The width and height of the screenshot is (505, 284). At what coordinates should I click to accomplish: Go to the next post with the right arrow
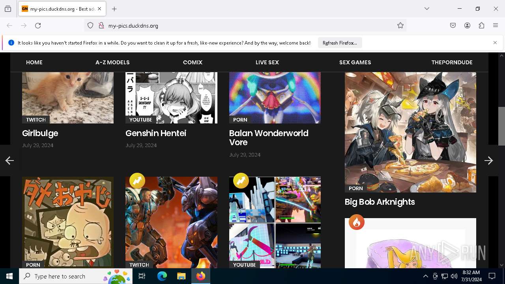pos(489,161)
